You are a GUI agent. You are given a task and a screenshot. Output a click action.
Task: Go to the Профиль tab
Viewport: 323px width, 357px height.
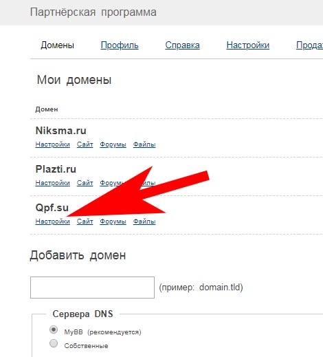click(x=120, y=45)
